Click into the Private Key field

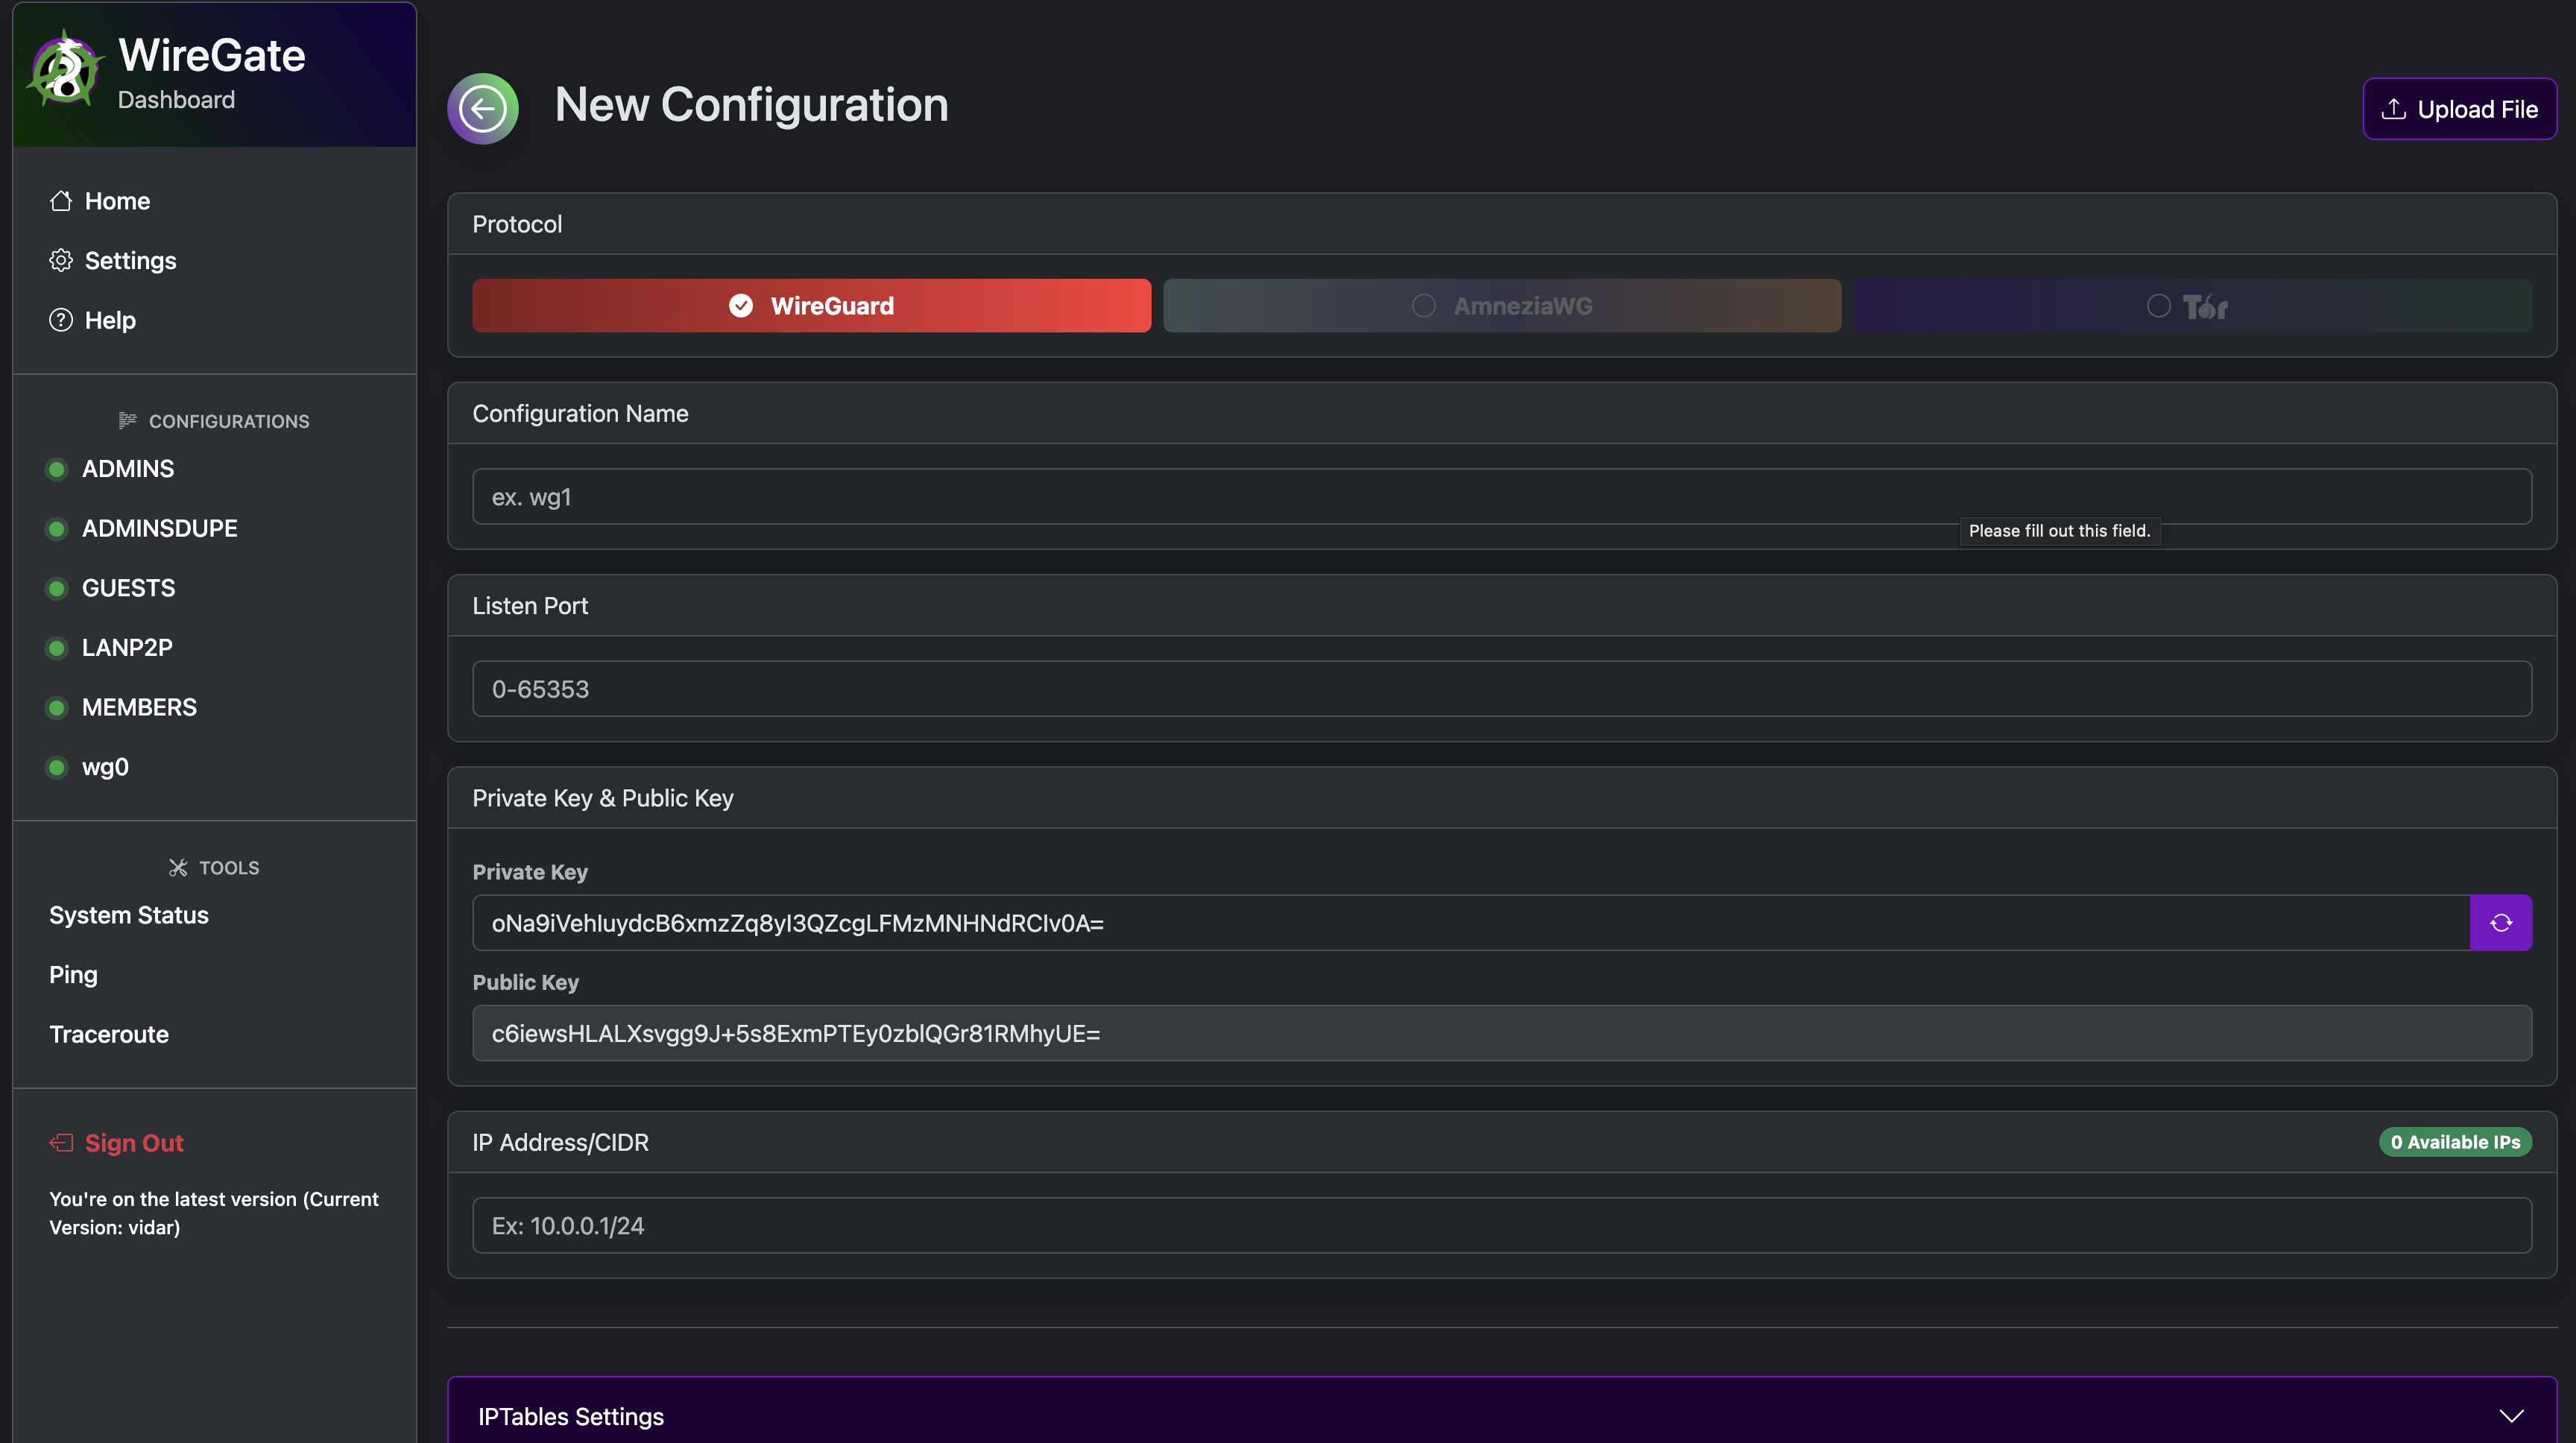1471,923
